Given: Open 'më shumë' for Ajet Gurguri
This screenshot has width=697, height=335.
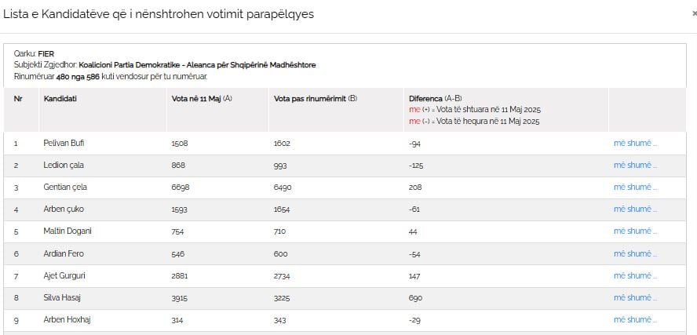Looking at the screenshot, I should point(635,276).
